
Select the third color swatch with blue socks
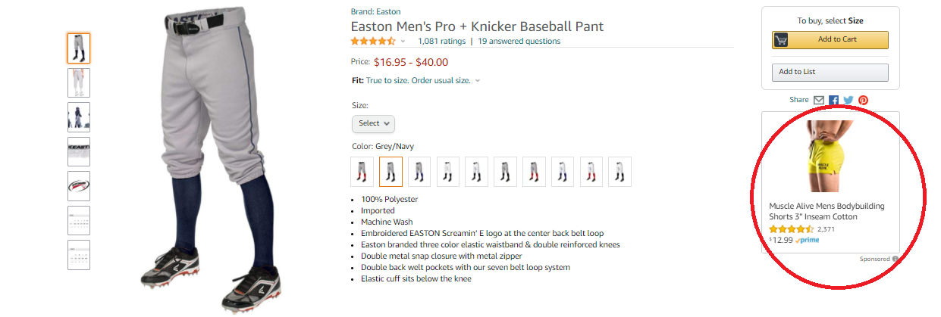pyautogui.click(x=419, y=172)
